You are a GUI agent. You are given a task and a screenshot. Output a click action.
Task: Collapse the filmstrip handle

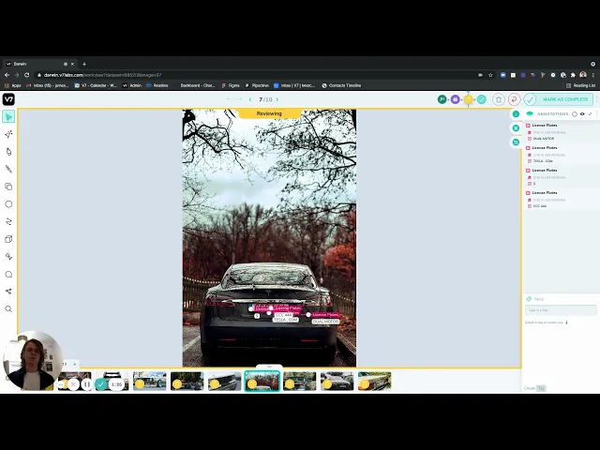click(x=269, y=367)
